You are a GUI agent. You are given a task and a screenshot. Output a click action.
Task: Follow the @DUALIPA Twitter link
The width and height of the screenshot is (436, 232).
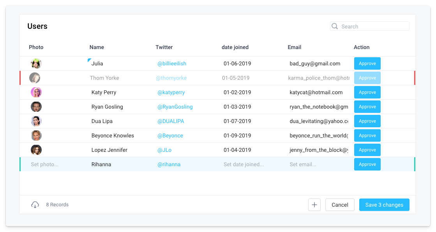[171, 121]
